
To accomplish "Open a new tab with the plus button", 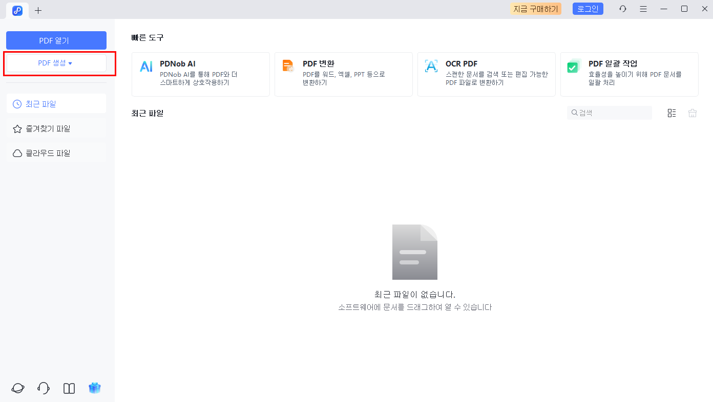I will click(38, 10).
